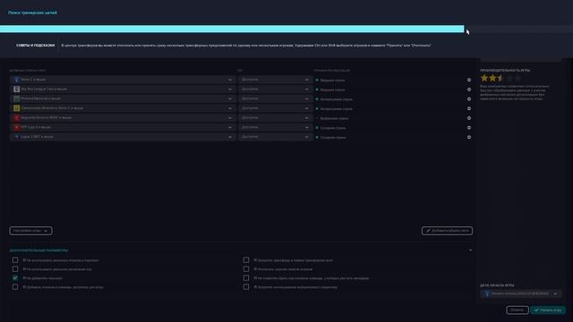Click the Serie C league logo icon
This screenshot has height=322, width=573.
coord(16,80)
